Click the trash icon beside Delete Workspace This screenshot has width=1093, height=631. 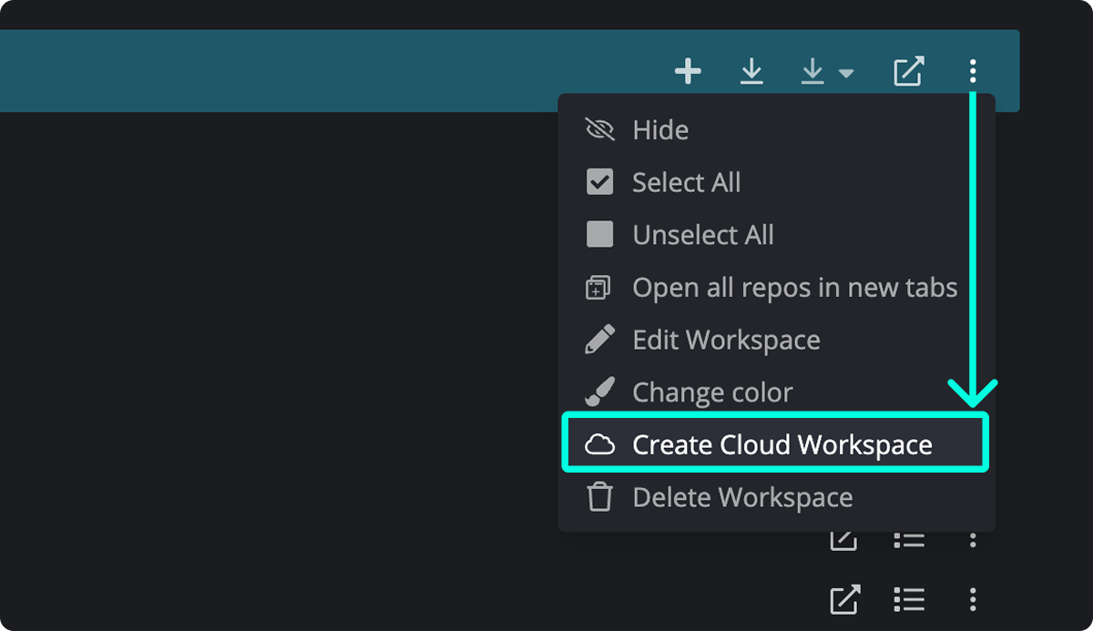(x=599, y=497)
